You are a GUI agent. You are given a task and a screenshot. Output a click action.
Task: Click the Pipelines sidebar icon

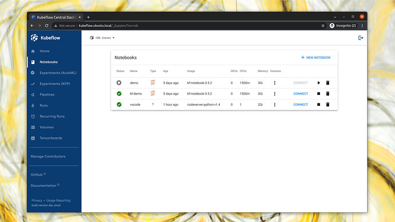point(33,94)
